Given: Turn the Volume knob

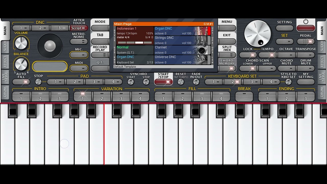Looking at the screenshot, I should tap(21, 43).
